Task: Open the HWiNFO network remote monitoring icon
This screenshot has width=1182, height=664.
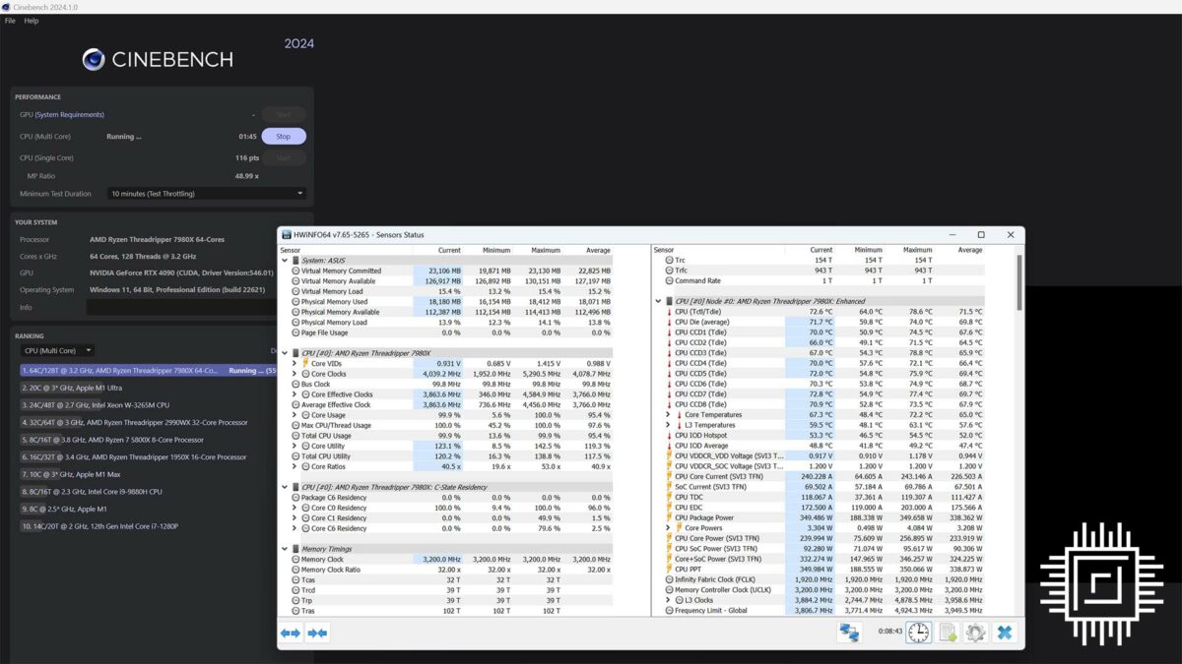Action: pos(848,633)
